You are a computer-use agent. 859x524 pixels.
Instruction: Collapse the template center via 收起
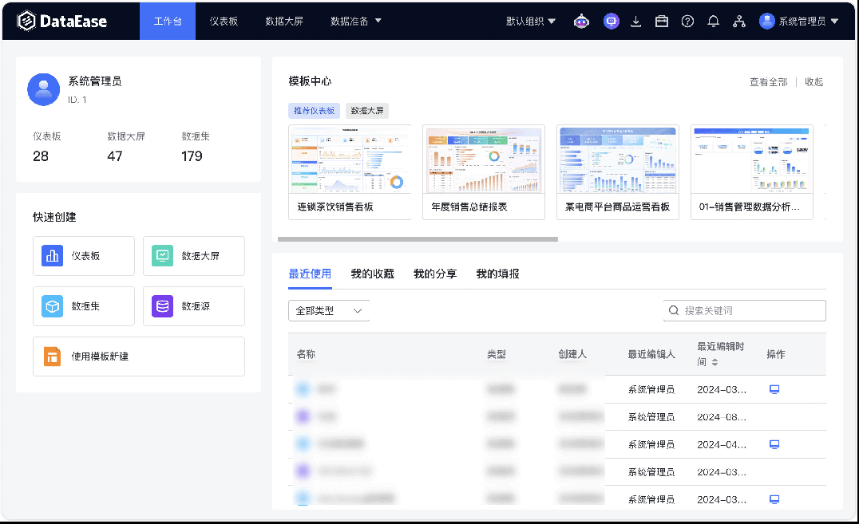813,81
